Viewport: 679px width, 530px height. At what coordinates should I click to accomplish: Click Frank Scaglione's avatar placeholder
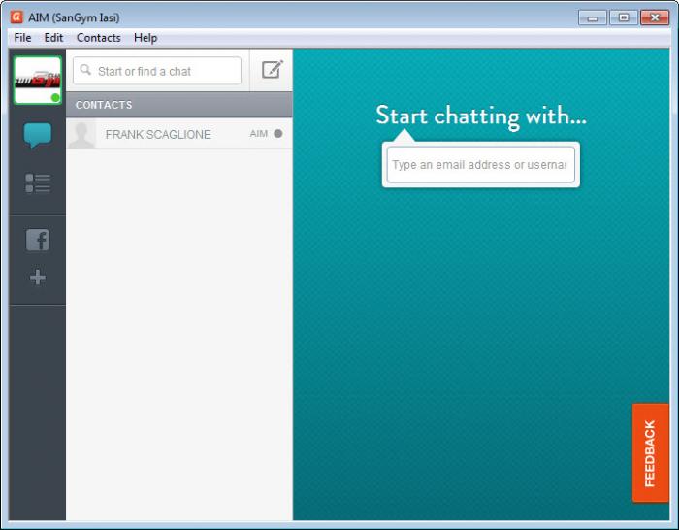(x=81, y=134)
